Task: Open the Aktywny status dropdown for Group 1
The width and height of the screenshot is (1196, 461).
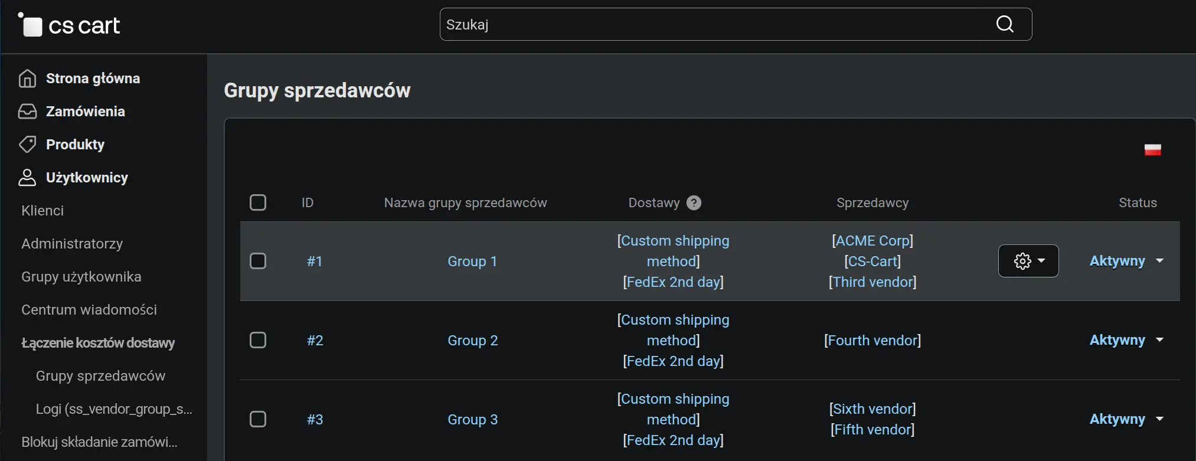Action: click(x=1126, y=261)
